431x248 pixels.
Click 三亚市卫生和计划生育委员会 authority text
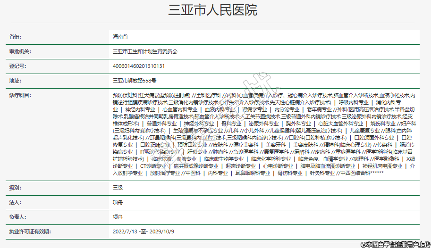click(145, 51)
